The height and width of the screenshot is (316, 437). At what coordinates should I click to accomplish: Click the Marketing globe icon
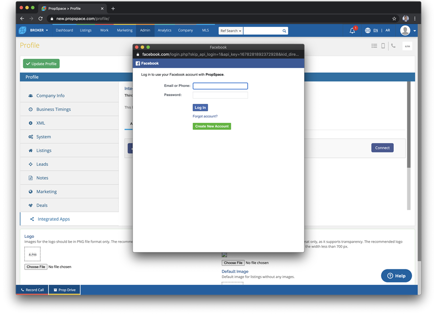coord(31,191)
